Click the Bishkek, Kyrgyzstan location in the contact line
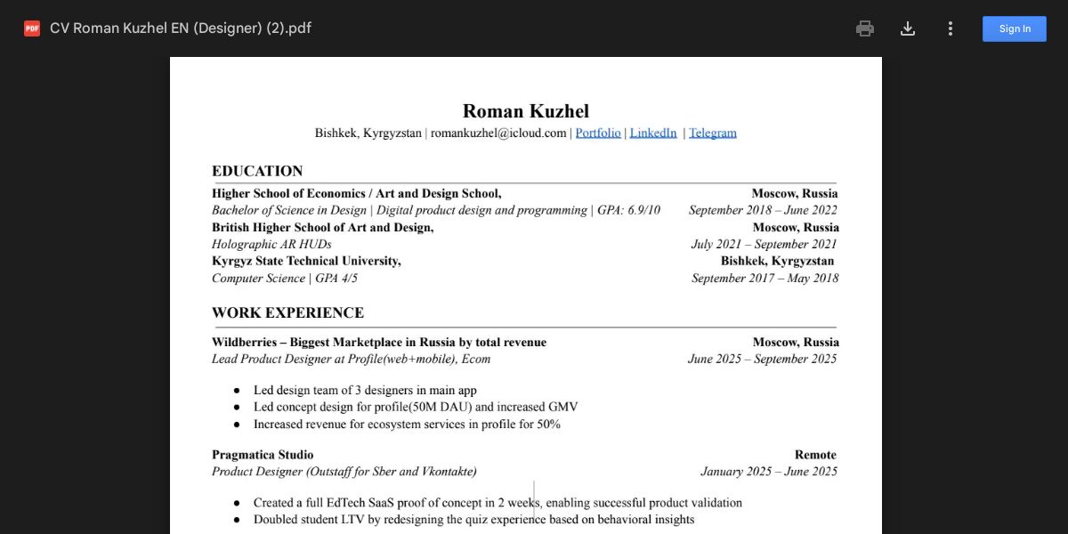 tap(368, 133)
